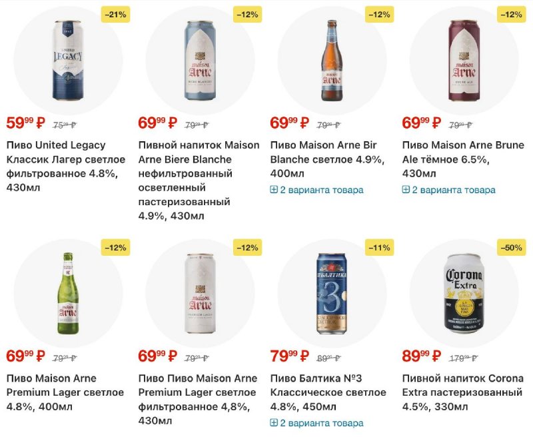The width and height of the screenshot is (533, 437).
Task: Click the Corona Extra can image
Action: pyautogui.click(x=464, y=293)
